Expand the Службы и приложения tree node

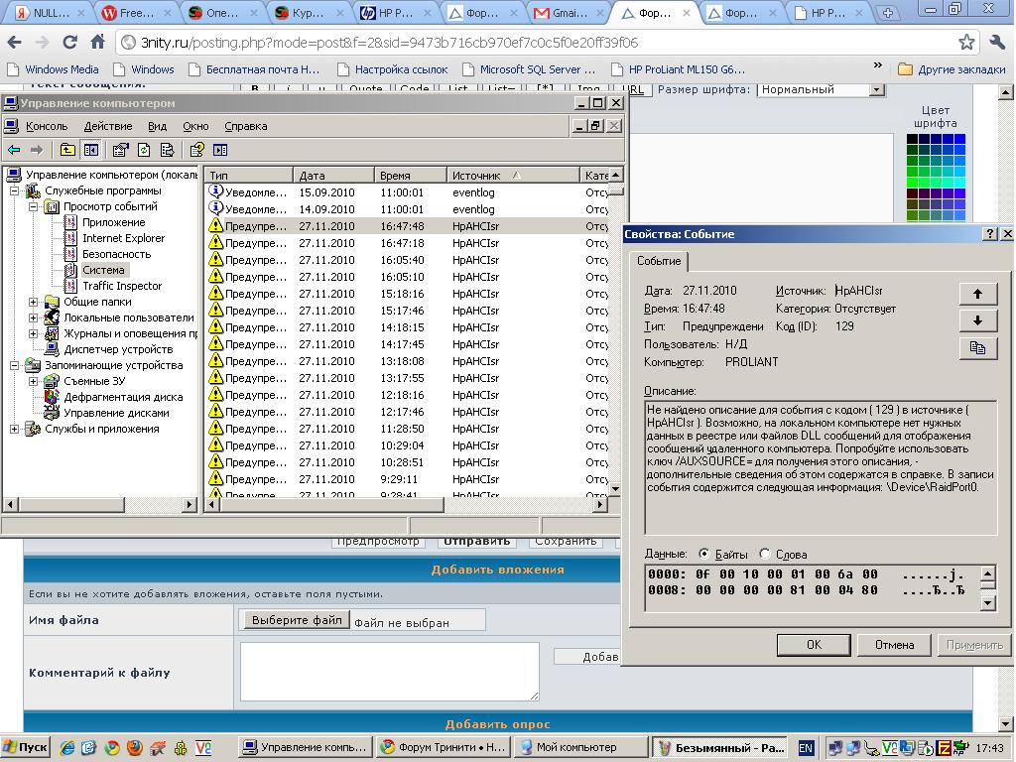(x=15, y=429)
